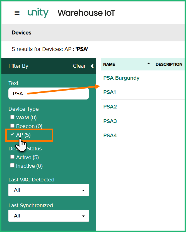This screenshot has width=186, height=232.
Task: Open the Last VAC Detected dropdown
Action: (49, 190)
